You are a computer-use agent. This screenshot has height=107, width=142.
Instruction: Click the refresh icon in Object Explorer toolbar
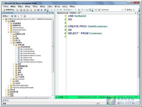click(24, 16)
